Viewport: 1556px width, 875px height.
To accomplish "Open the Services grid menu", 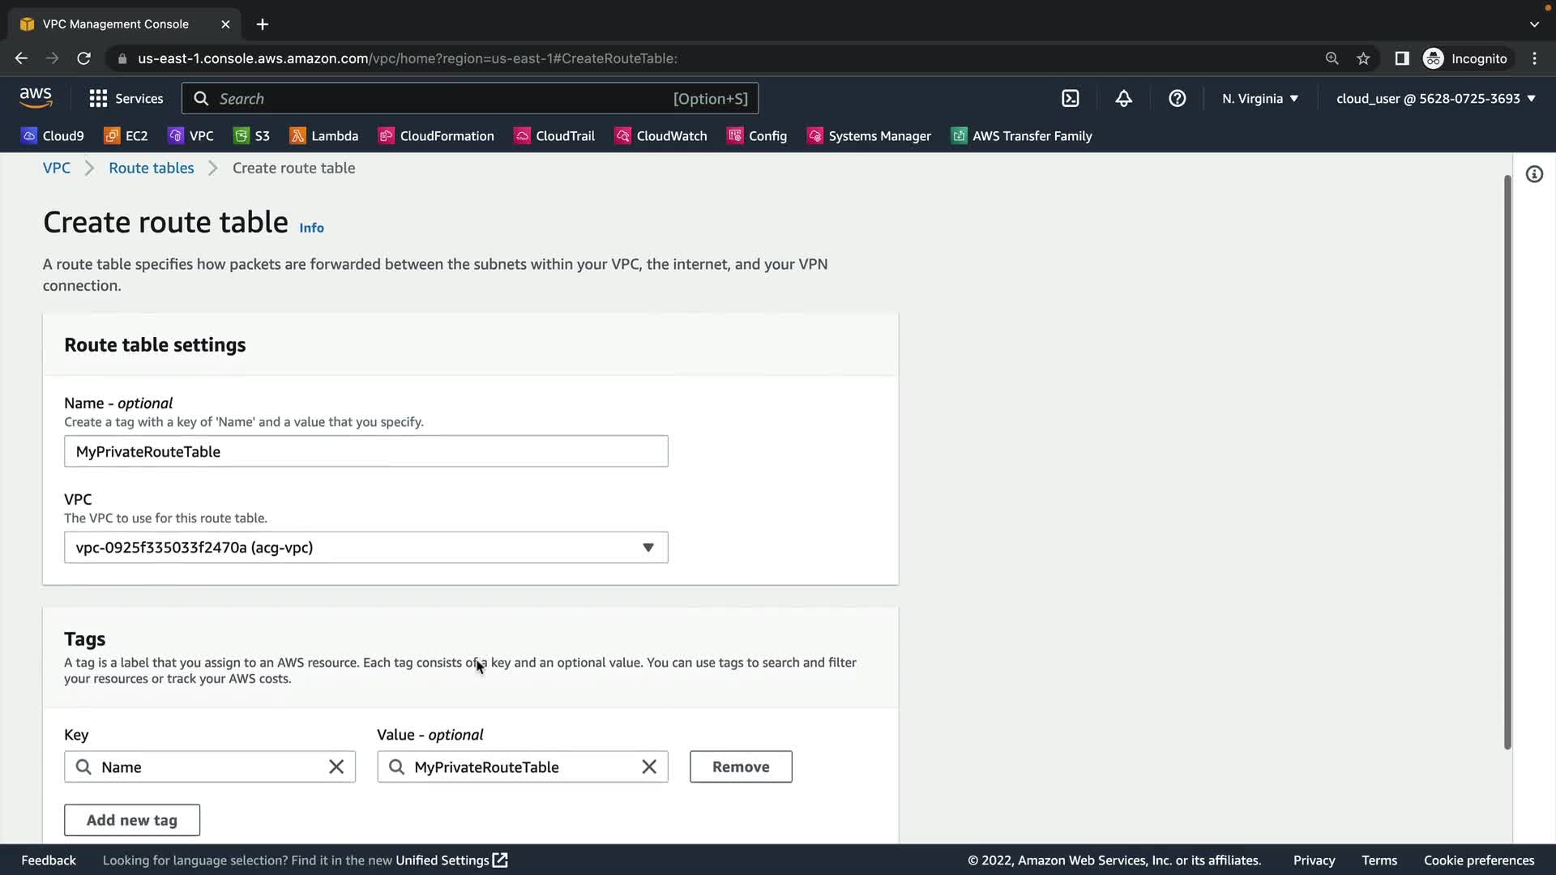I will click(x=126, y=99).
